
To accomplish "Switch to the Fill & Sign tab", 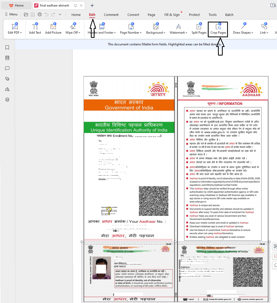I will tap(172, 15).
